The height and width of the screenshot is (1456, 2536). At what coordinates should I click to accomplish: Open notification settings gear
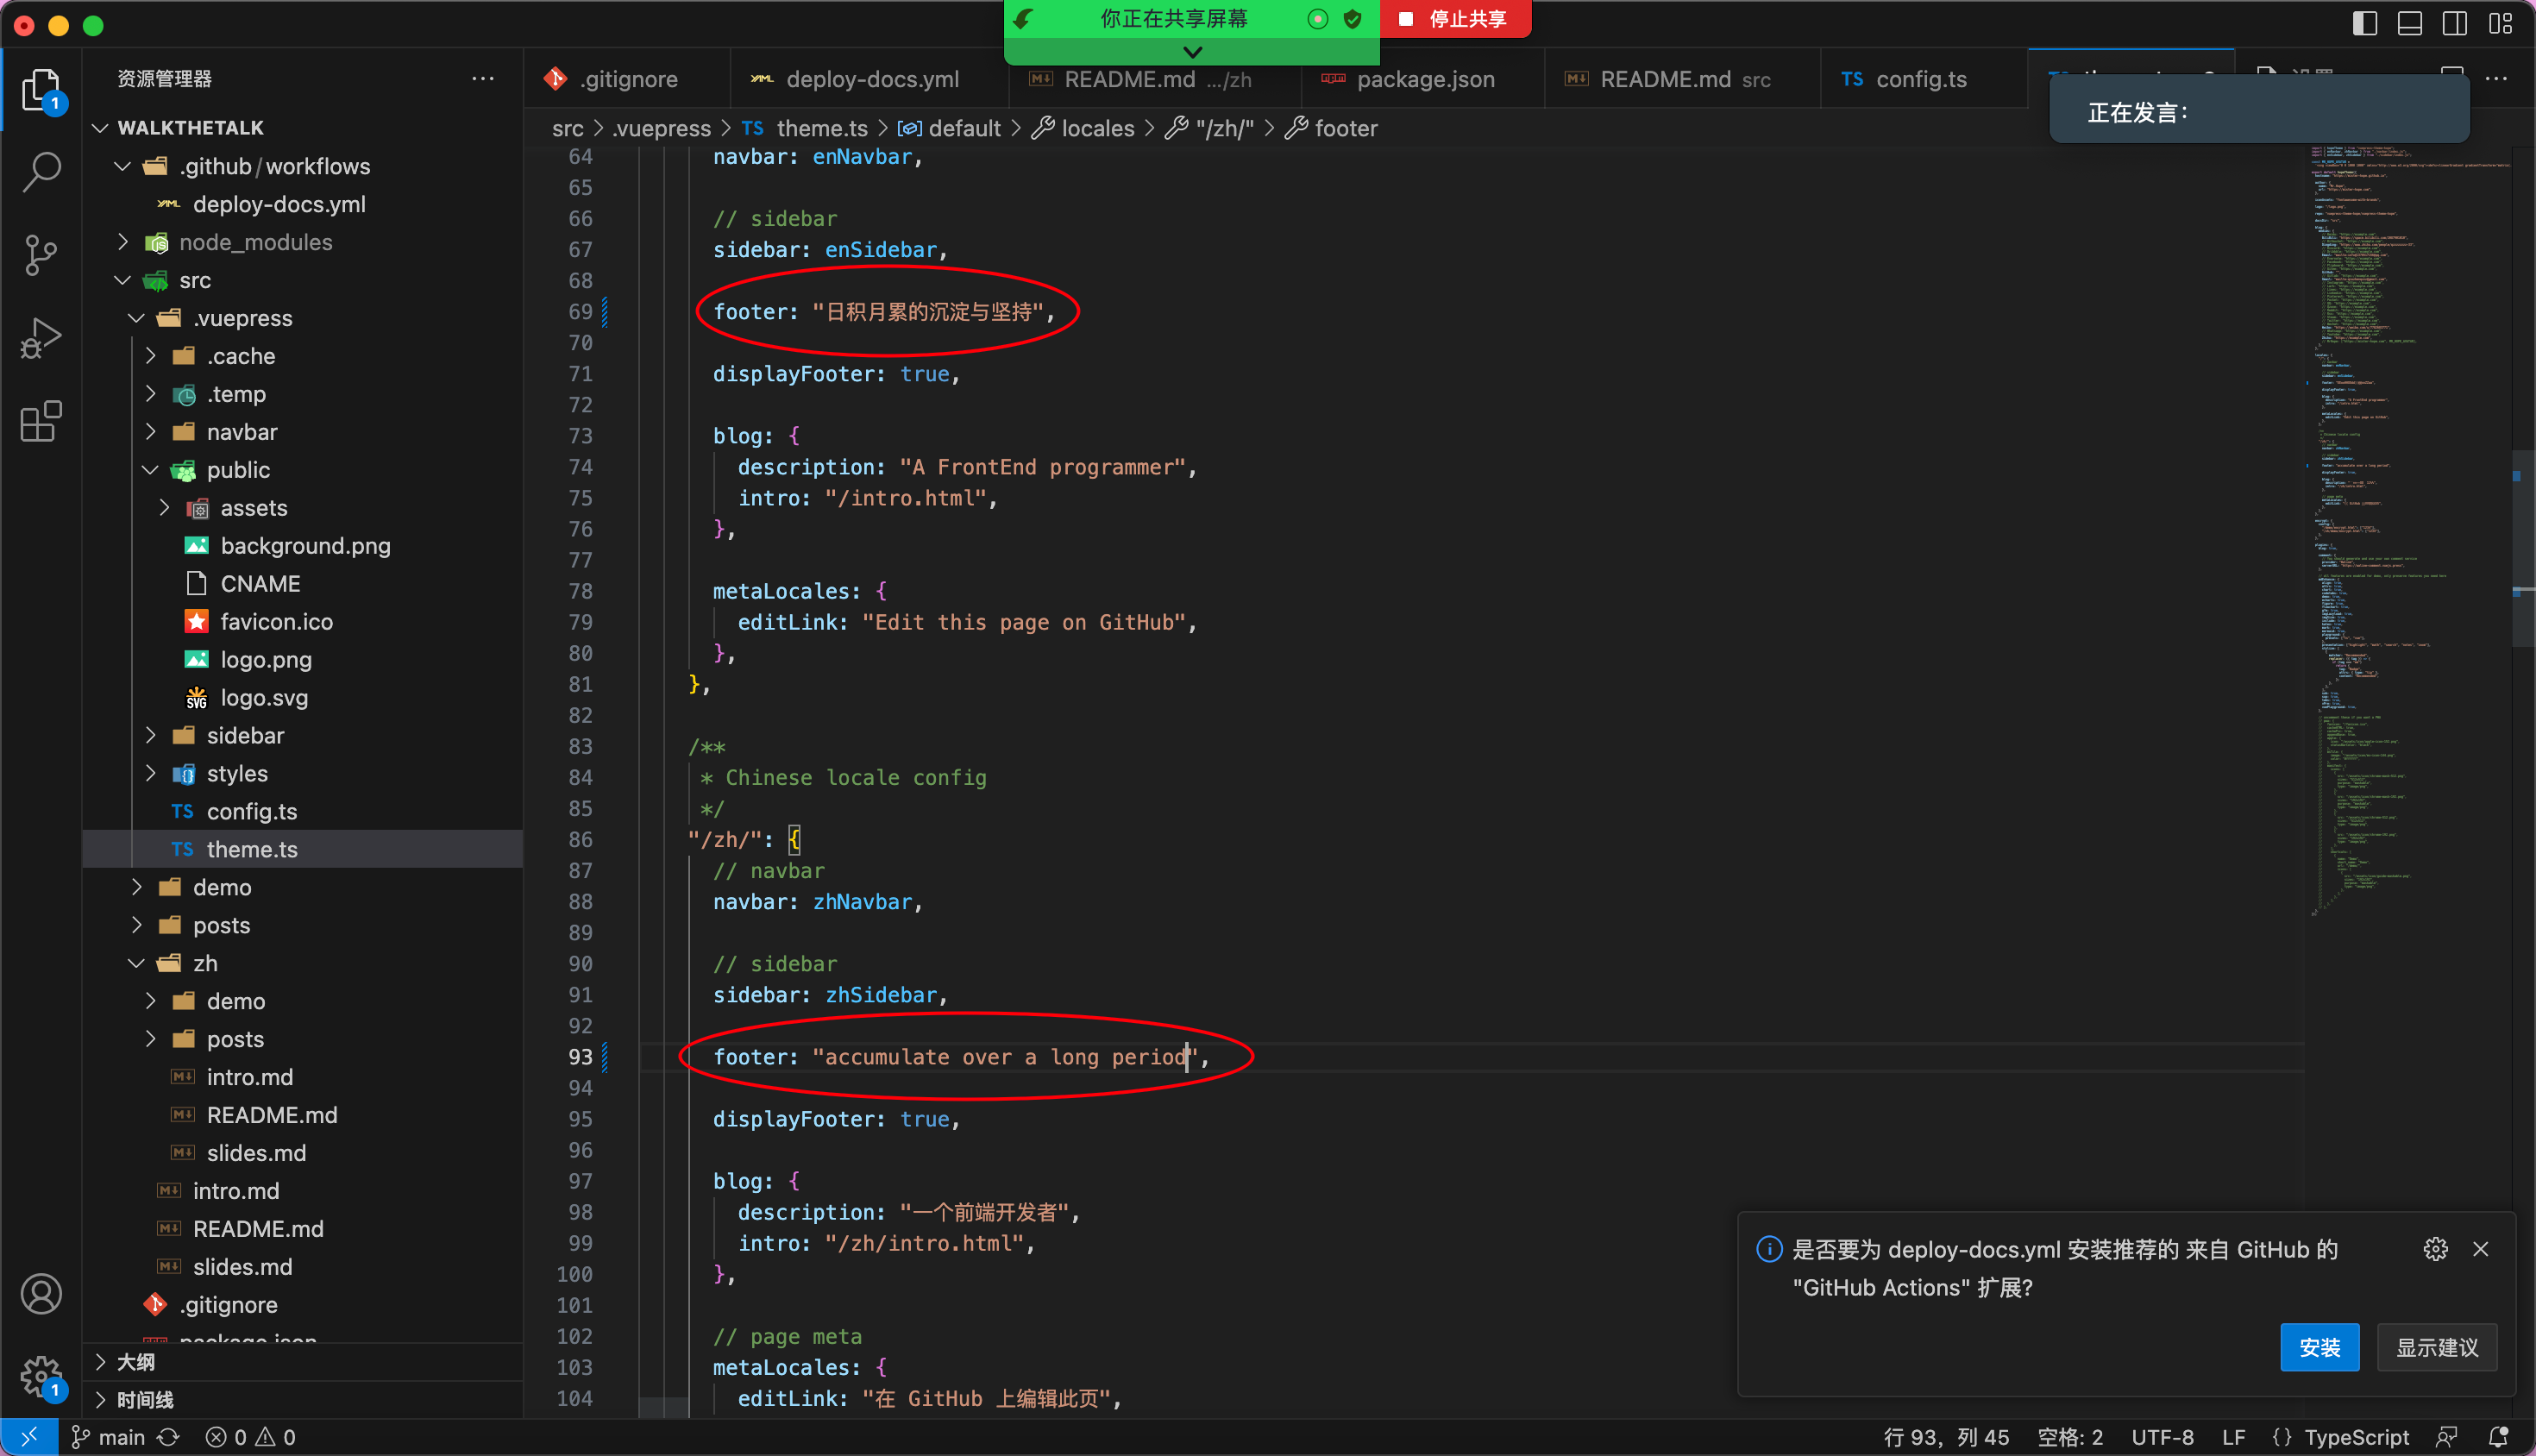coord(2436,1249)
